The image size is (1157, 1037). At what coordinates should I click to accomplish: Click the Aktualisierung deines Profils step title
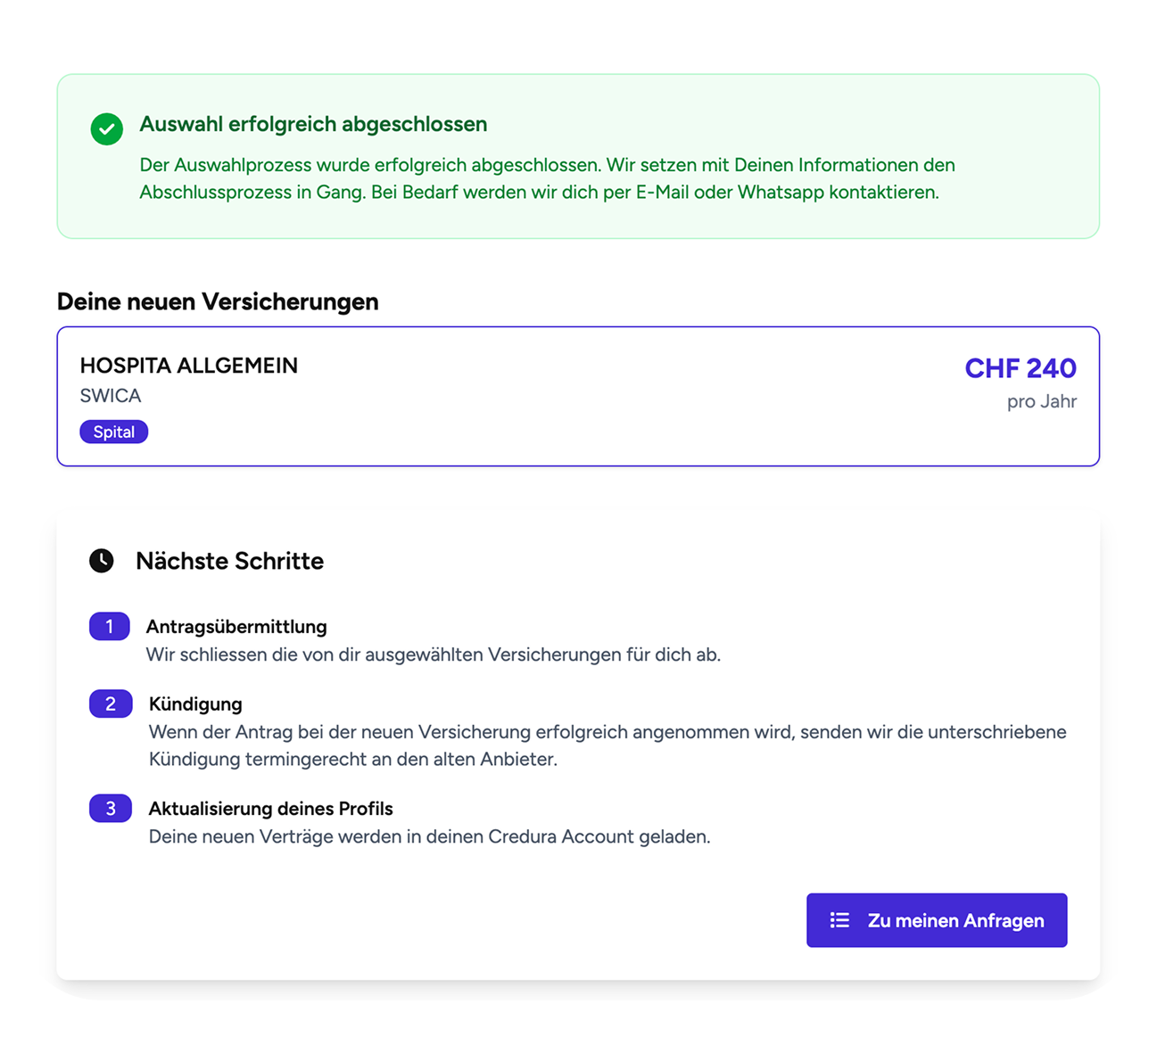pyautogui.click(x=270, y=808)
